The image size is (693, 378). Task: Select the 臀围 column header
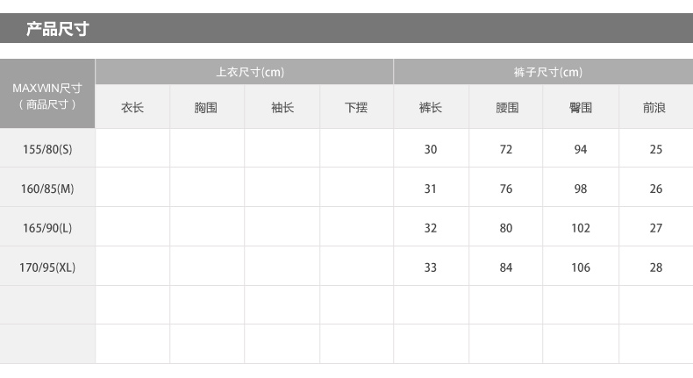tap(581, 107)
